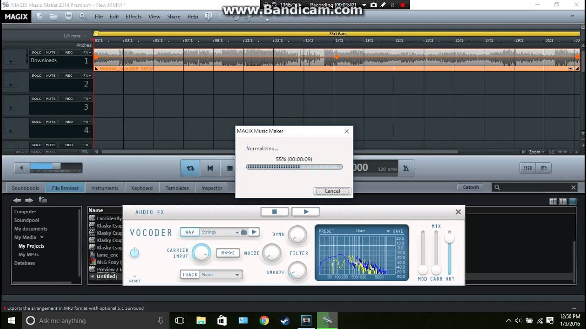
Task: Load carrier file via vocoder folder icon
Action: click(244, 232)
